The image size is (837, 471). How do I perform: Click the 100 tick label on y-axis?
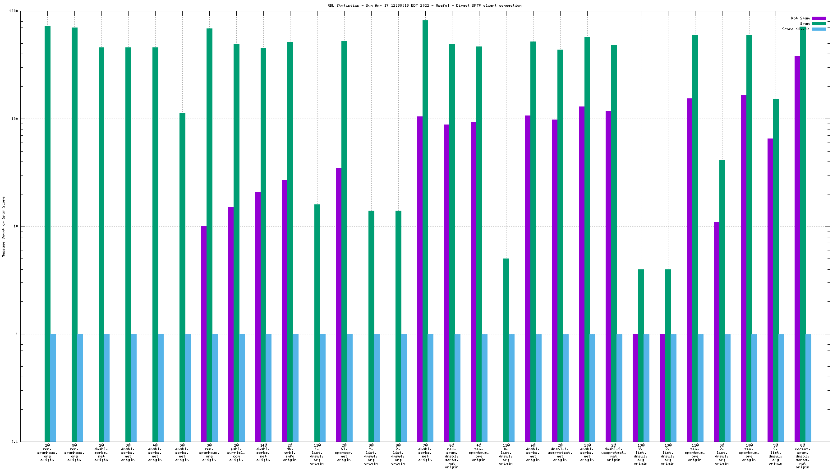click(14, 119)
